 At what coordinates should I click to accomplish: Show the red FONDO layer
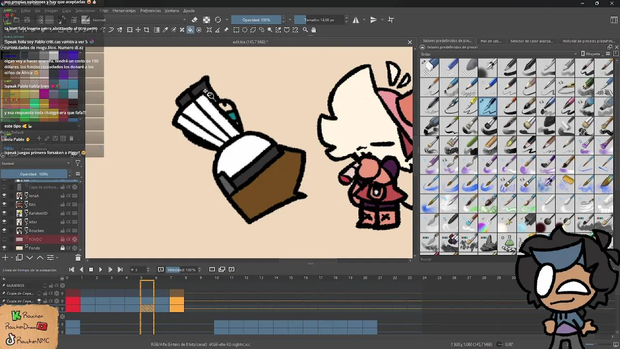pos(4,239)
